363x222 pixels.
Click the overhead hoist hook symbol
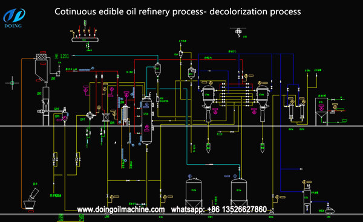tap(238, 32)
